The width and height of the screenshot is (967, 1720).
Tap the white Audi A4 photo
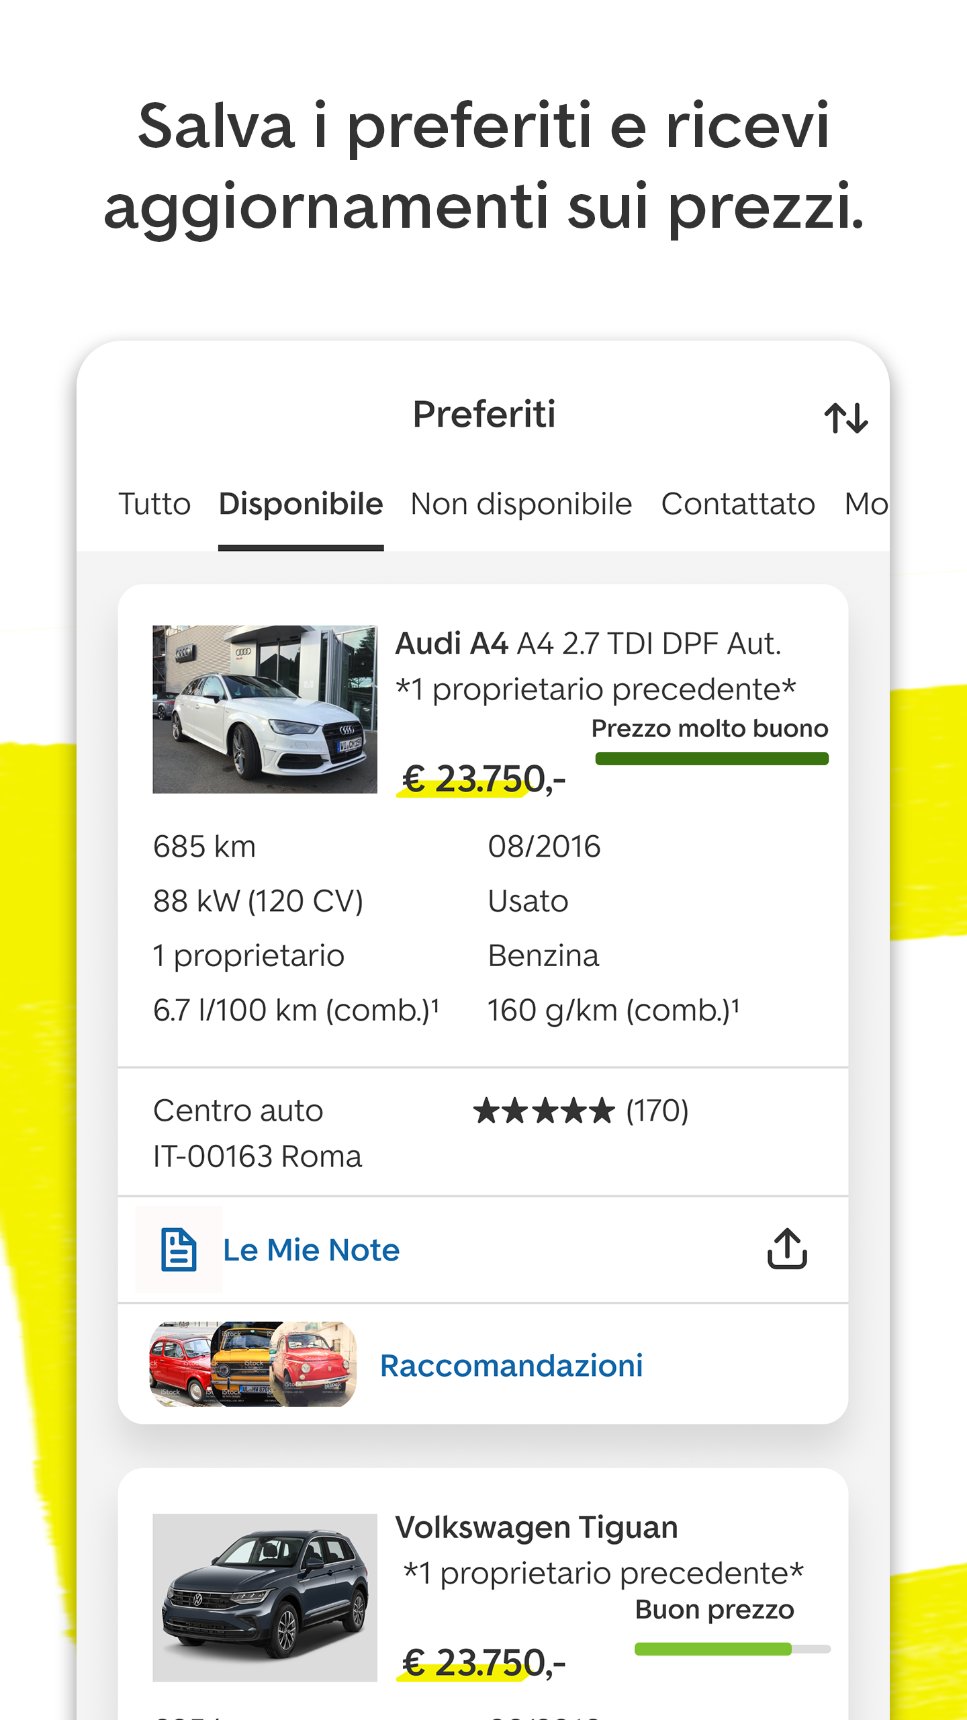tap(265, 709)
